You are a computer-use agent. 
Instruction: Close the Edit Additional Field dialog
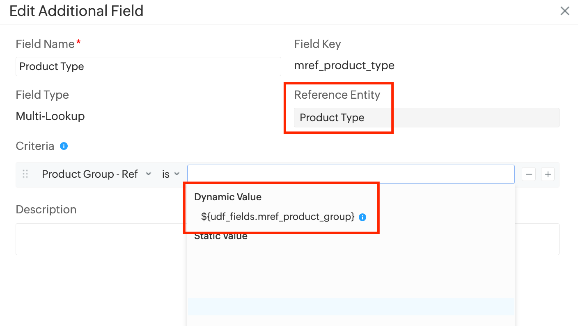(564, 11)
